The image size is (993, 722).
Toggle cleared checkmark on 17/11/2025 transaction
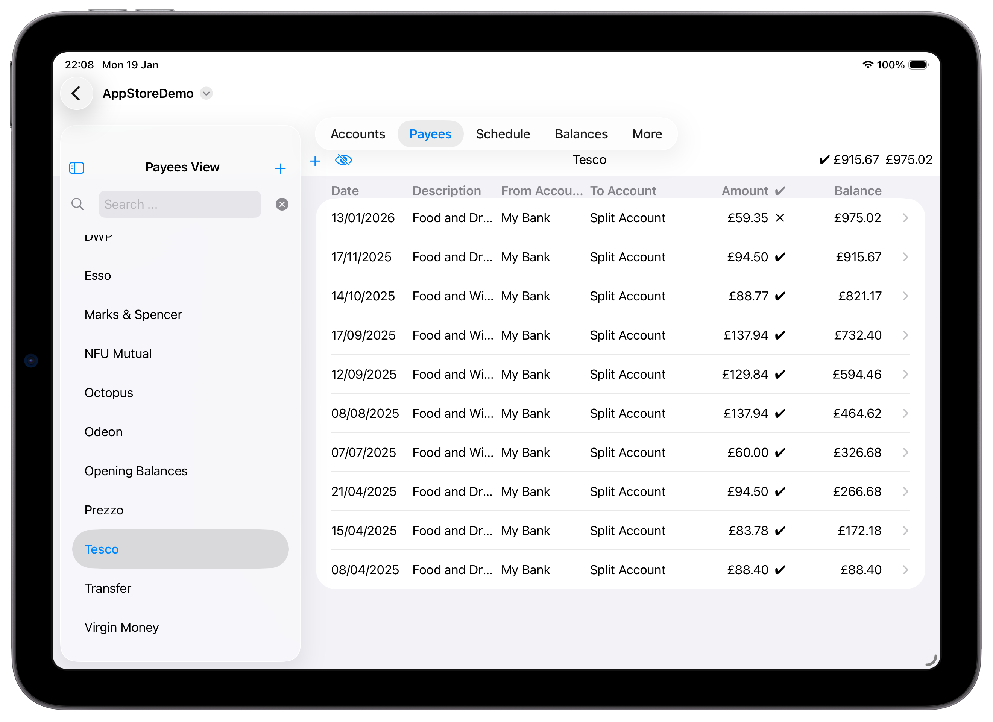780,257
